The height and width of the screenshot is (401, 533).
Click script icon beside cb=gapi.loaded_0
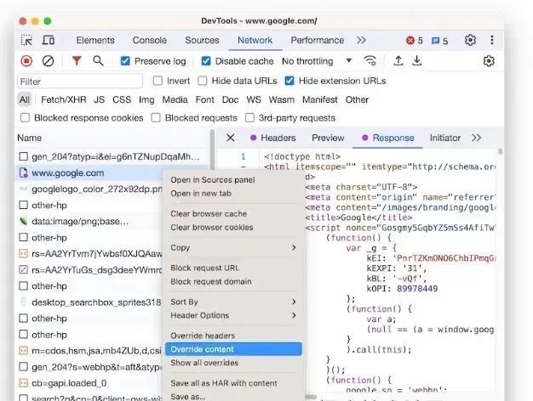point(23,383)
